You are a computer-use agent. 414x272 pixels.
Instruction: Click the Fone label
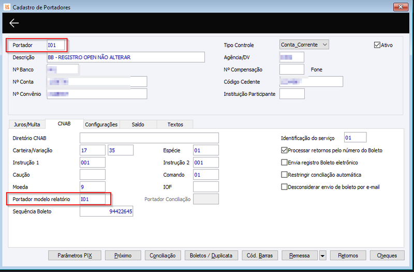pyautogui.click(x=317, y=69)
